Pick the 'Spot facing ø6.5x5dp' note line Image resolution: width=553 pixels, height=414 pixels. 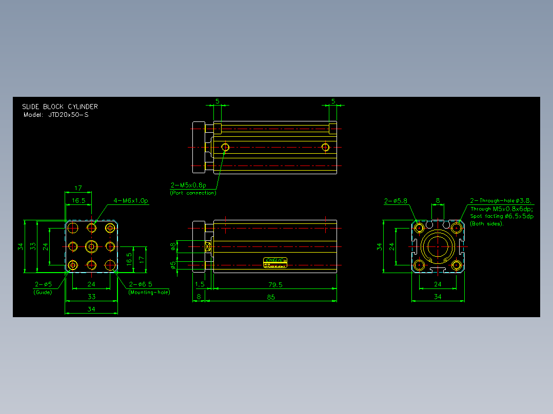coord(502,216)
